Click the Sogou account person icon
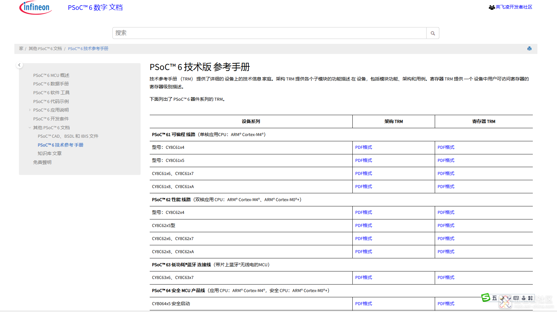This screenshot has height=312, width=557. click(x=523, y=298)
